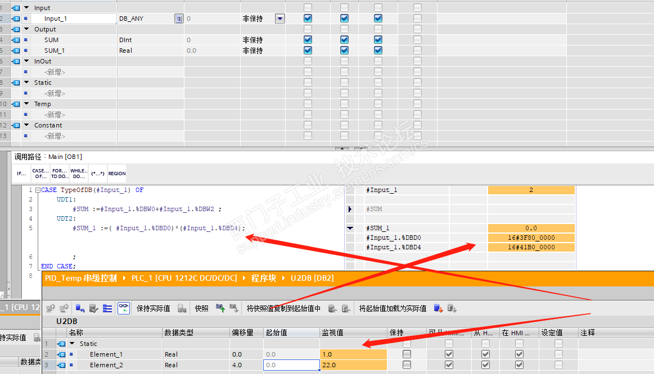Click the snapshot camera icon with gray arrow
The width and height of the screenshot is (654, 374).
(x=233, y=308)
